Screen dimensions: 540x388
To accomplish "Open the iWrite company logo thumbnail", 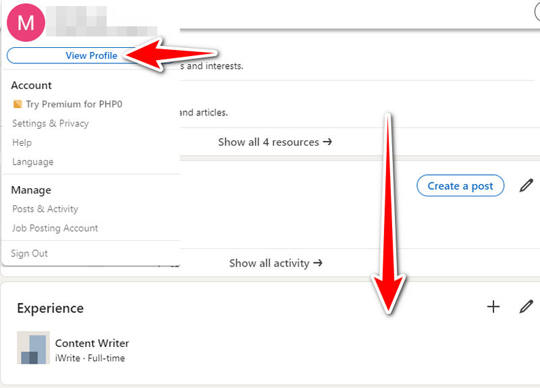I will pos(33,348).
